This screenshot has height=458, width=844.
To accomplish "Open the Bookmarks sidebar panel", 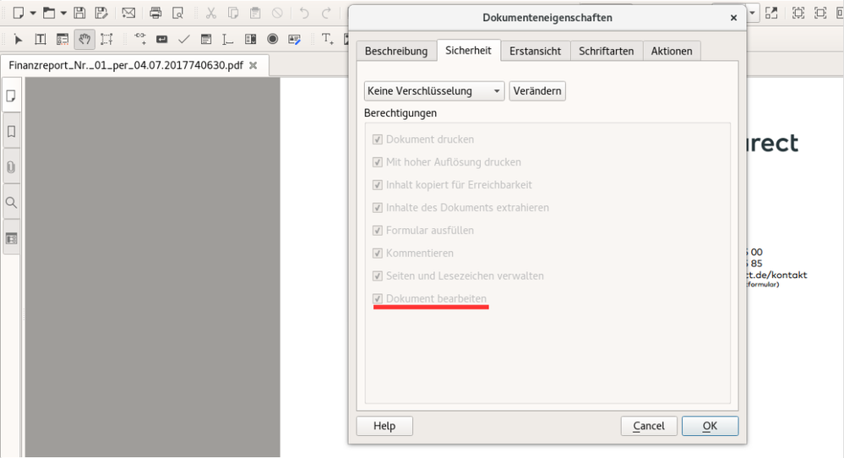I will pyautogui.click(x=12, y=132).
